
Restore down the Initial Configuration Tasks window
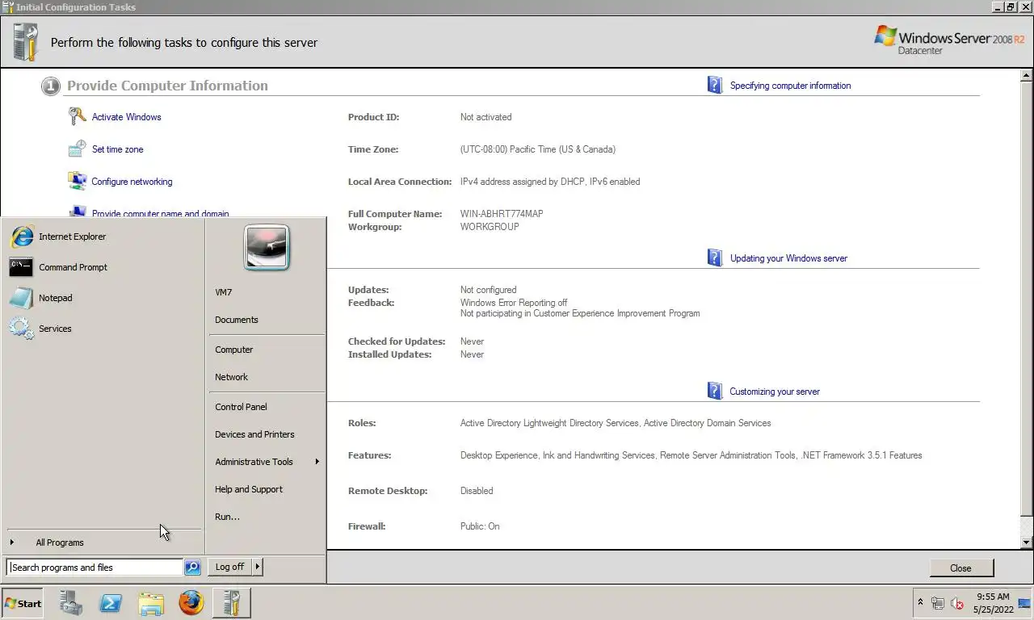click(1011, 6)
